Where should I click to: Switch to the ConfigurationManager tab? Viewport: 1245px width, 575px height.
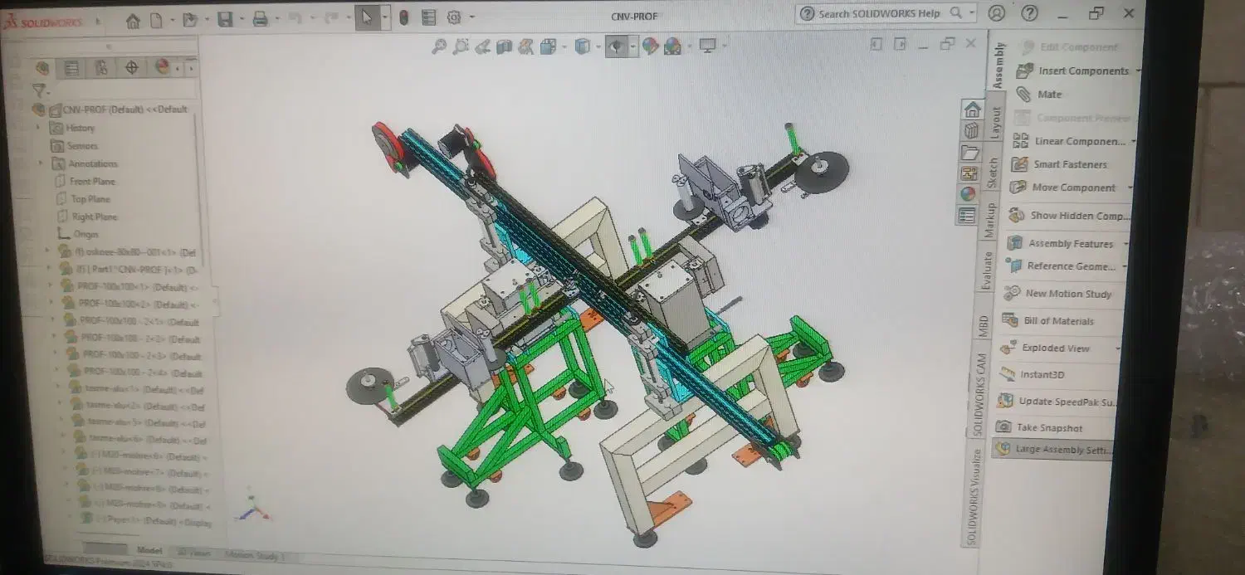pos(102,68)
